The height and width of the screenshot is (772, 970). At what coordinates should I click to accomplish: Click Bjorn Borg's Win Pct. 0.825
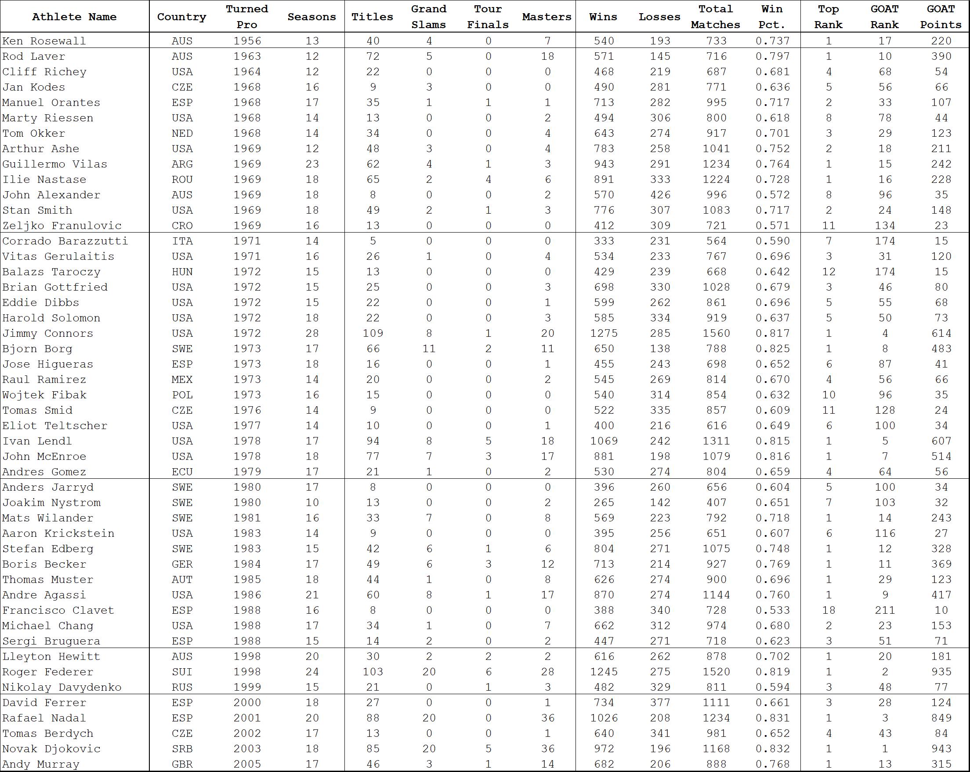(772, 349)
